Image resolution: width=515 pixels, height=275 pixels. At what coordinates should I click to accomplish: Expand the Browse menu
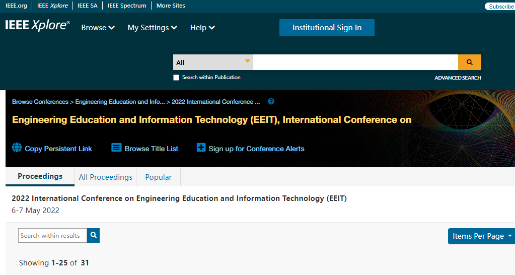(x=98, y=28)
